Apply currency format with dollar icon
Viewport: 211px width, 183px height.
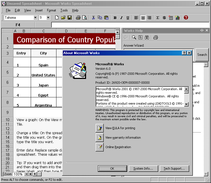[x=164, y=18]
